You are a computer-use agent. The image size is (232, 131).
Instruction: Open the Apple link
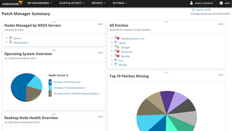[122, 43]
